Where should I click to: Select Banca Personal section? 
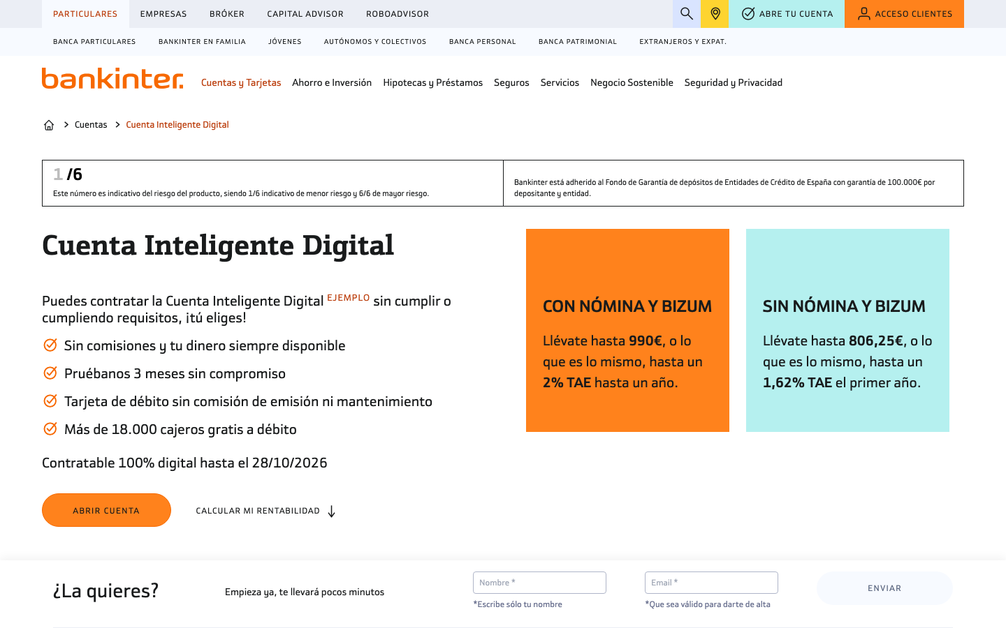(483, 42)
